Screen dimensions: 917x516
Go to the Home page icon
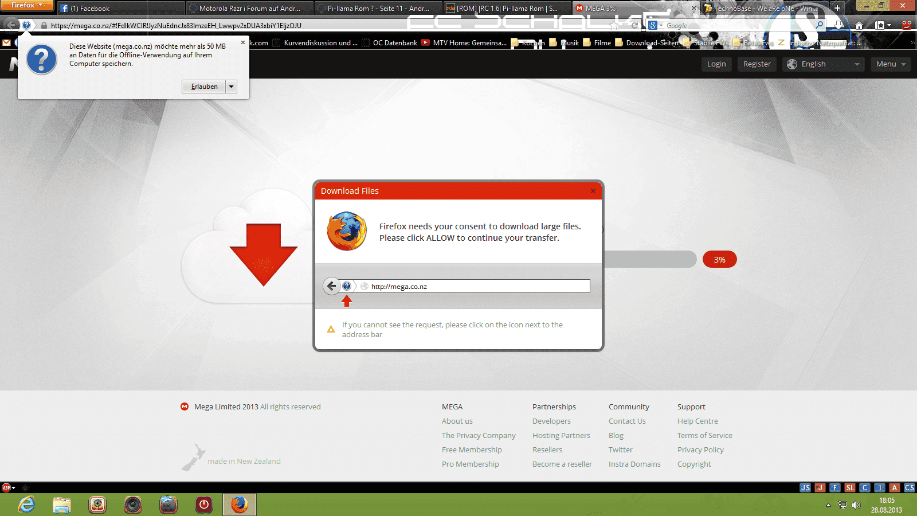click(x=859, y=25)
